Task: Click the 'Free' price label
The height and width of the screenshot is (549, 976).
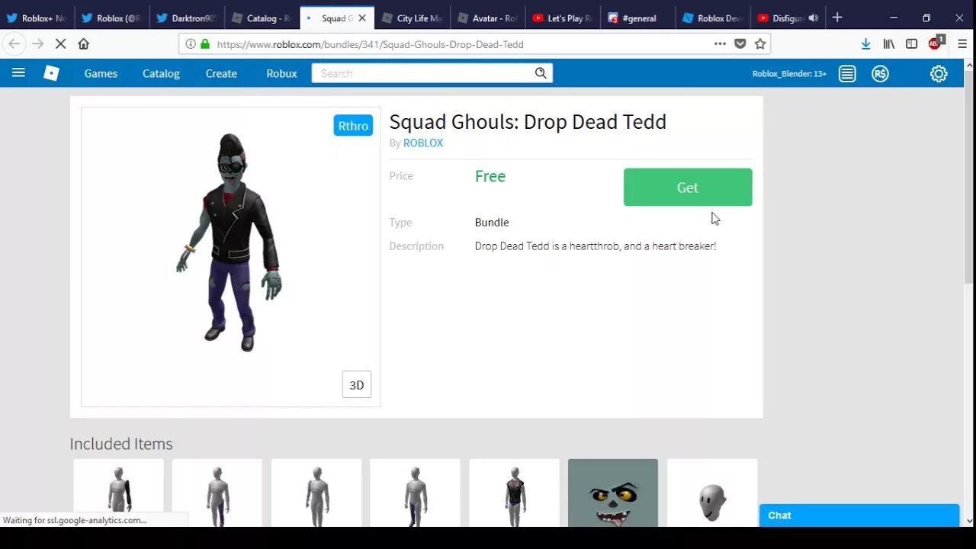Action: [490, 176]
